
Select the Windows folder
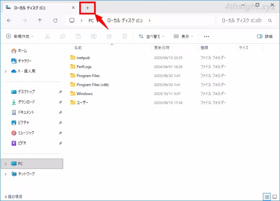coord(85,94)
